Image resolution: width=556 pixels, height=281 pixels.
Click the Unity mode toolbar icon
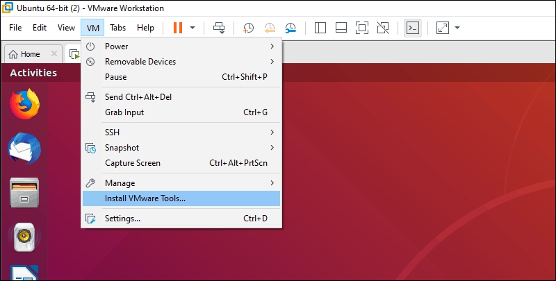pyautogui.click(x=383, y=28)
